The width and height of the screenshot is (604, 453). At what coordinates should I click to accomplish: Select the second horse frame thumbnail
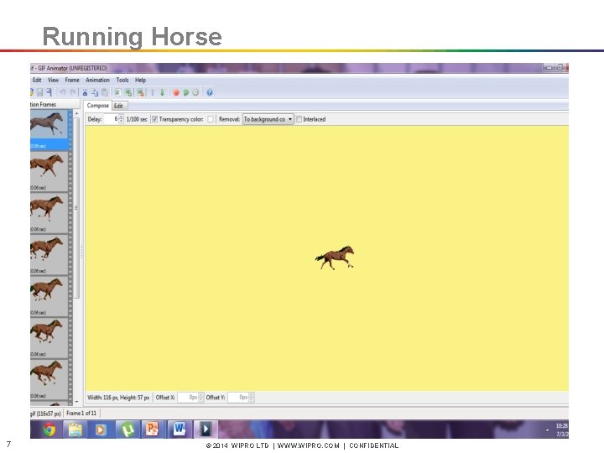49,171
